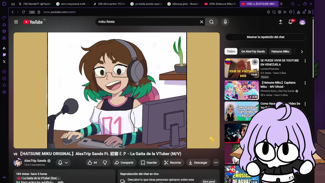
Task: Open 'SE PUEDE VIVIR DE YOUTUBE' video thumbnail
Action: (242, 68)
